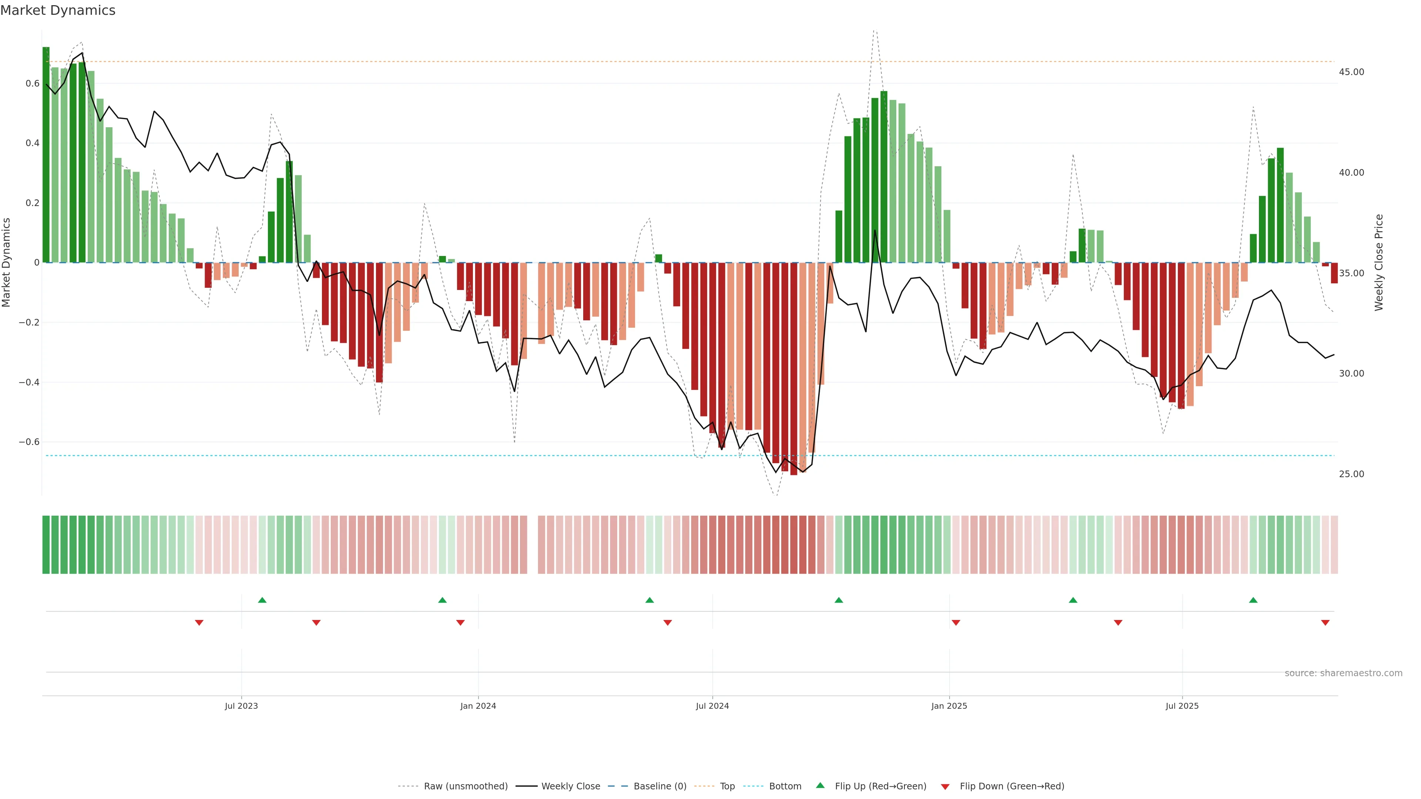Click the first dark green heatmap strip cell

pos(46,544)
